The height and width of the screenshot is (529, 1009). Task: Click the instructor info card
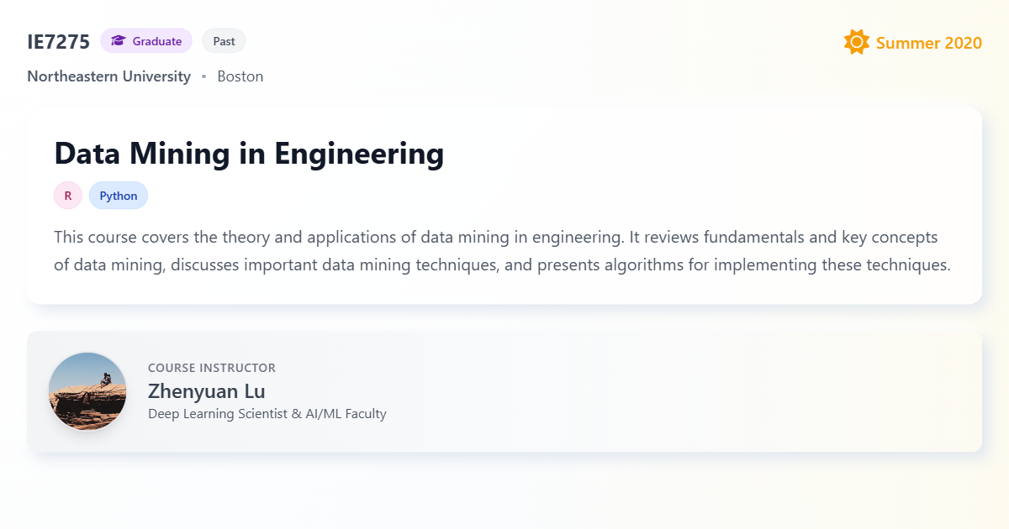coord(504,391)
